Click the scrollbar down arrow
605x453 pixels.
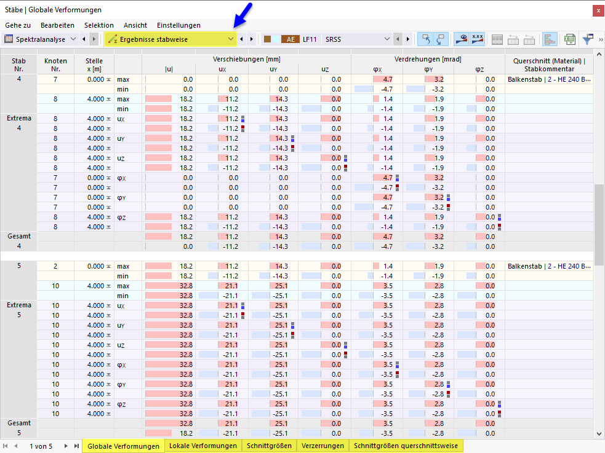click(x=599, y=434)
